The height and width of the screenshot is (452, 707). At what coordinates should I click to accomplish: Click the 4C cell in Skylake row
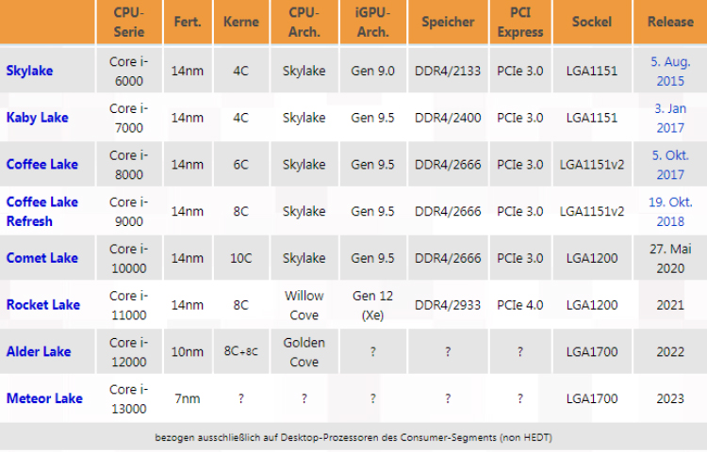pos(241,71)
